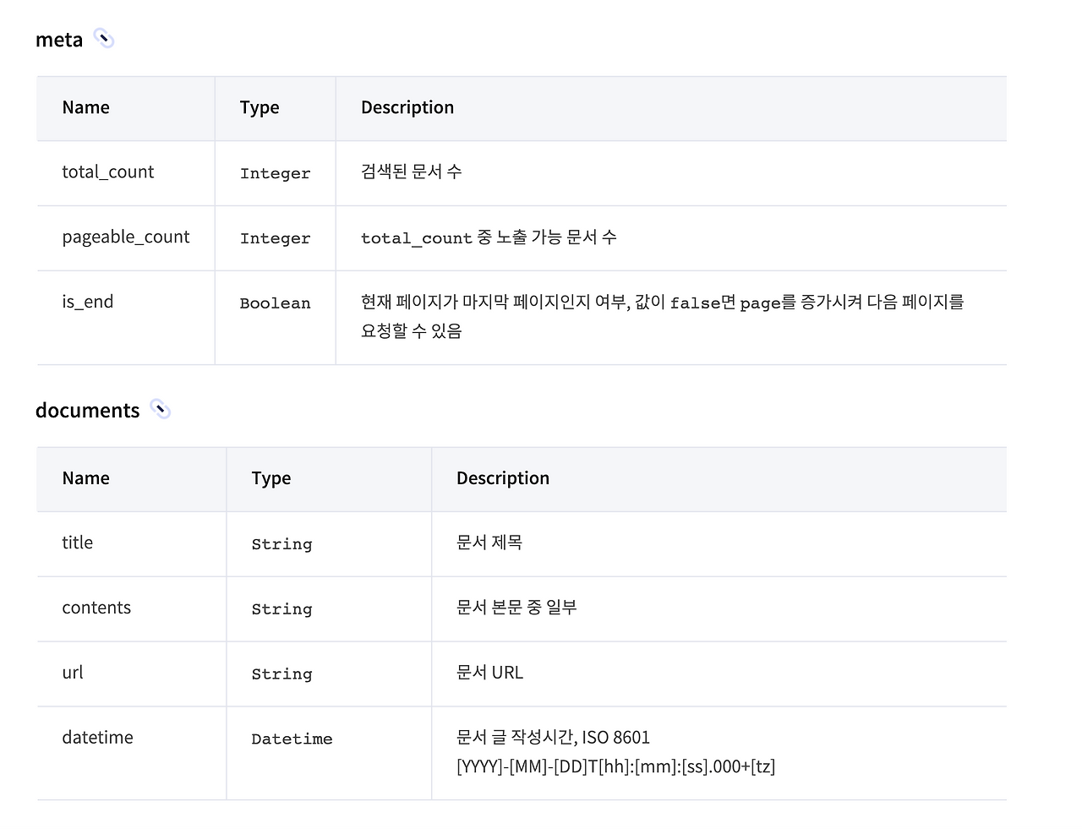
Task: Click the datetime field name
Action: coord(97,738)
